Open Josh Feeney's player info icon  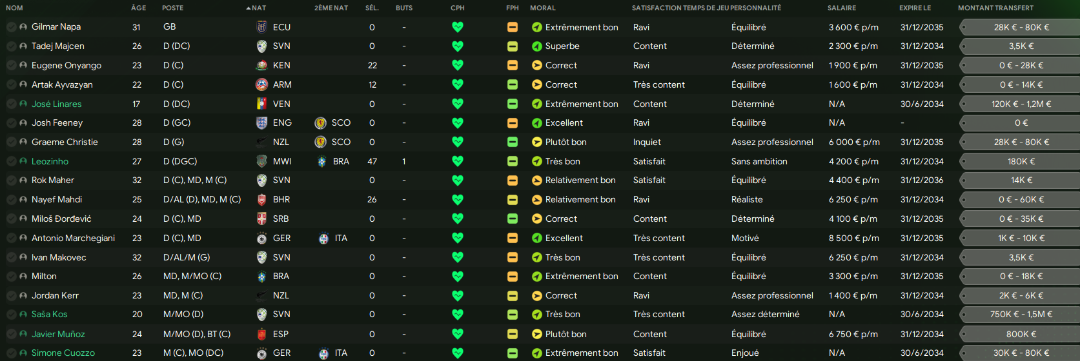[23, 123]
